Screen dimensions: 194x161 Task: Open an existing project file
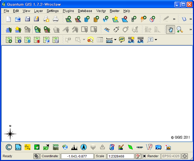click(18, 19)
